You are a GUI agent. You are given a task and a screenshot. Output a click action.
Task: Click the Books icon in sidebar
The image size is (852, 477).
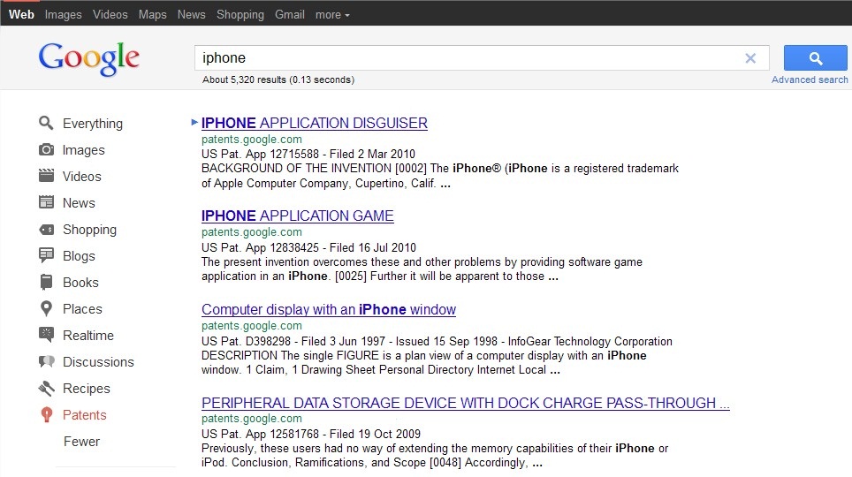(x=46, y=282)
